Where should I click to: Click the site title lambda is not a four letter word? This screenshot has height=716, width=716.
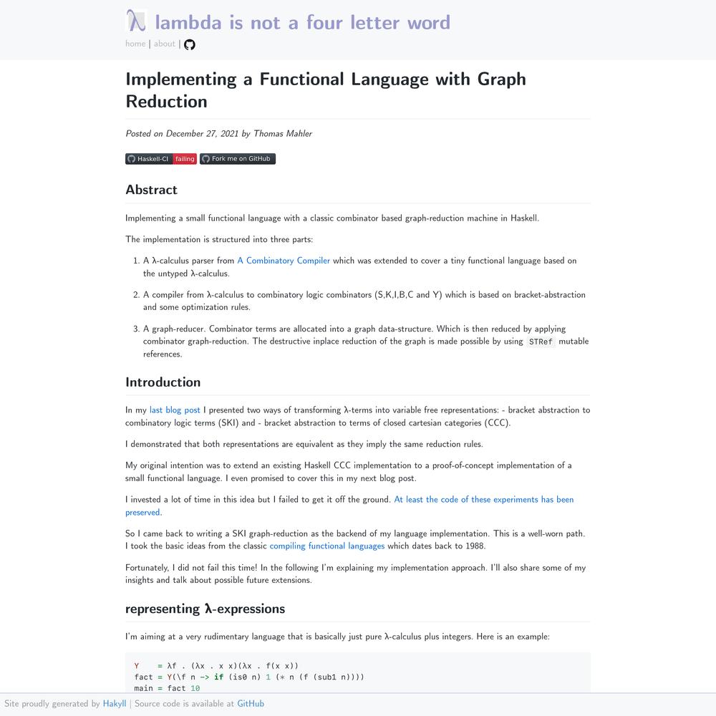coord(302,22)
